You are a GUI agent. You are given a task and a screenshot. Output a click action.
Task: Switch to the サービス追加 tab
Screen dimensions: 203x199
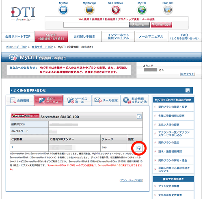(77, 100)
